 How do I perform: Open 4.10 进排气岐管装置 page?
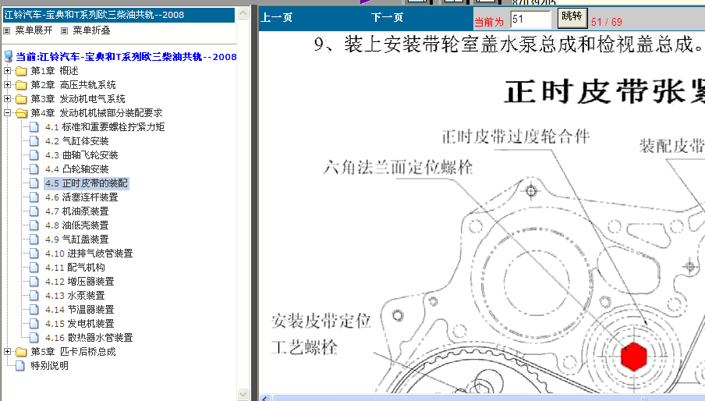89,253
